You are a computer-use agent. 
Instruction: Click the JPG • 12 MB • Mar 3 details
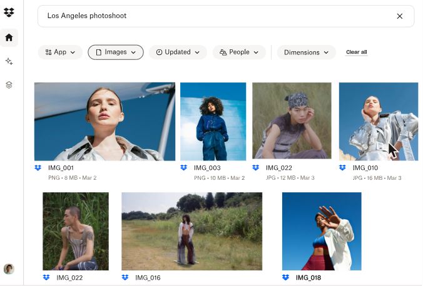[x=290, y=178]
